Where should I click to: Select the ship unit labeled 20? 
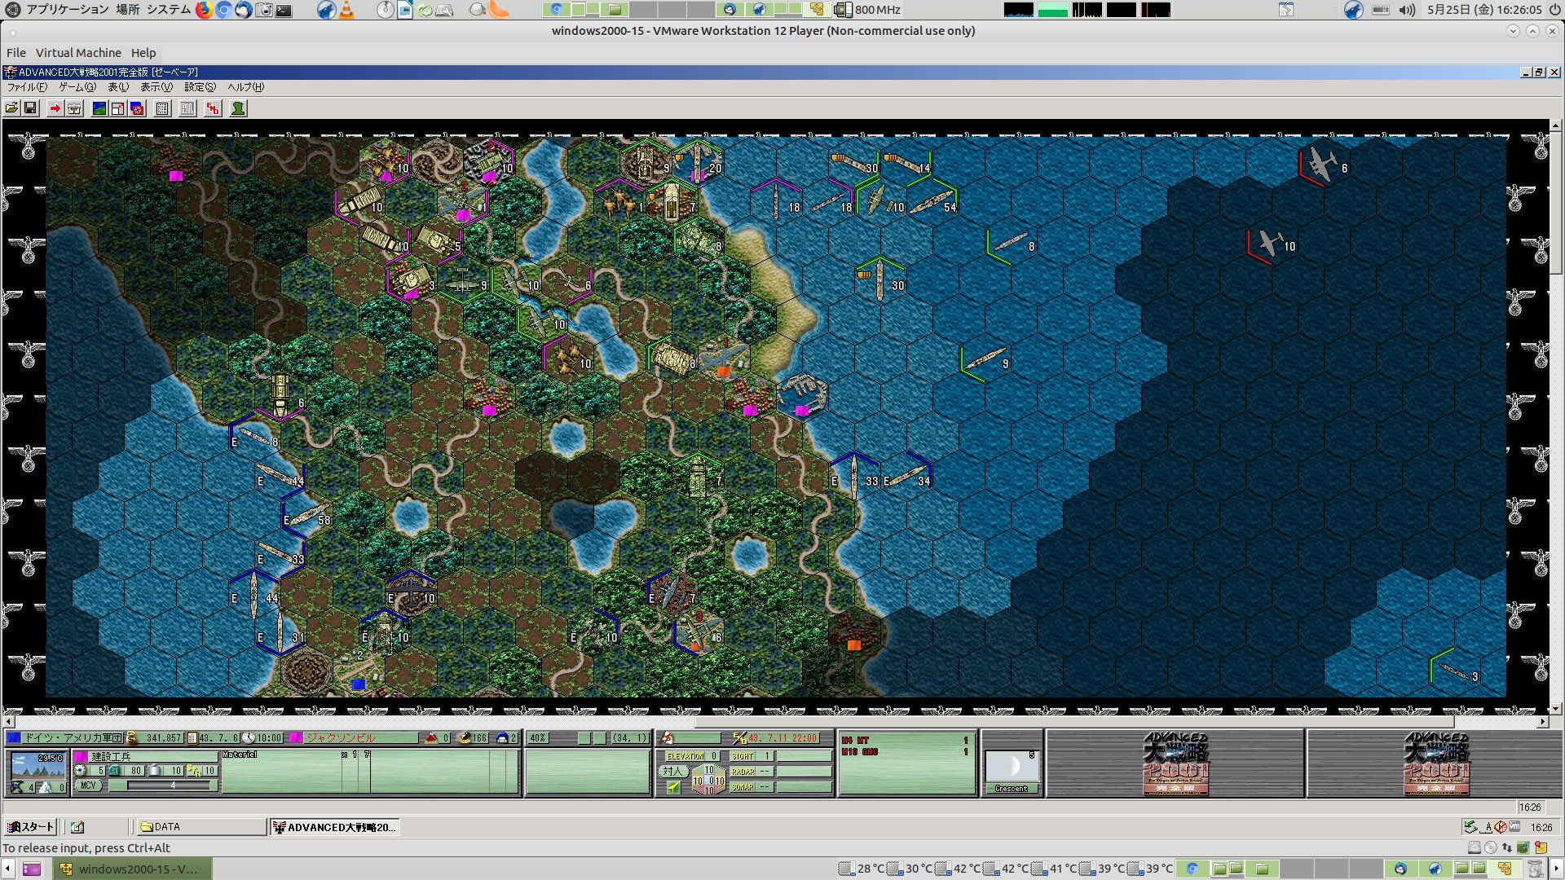(x=699, y=161)
